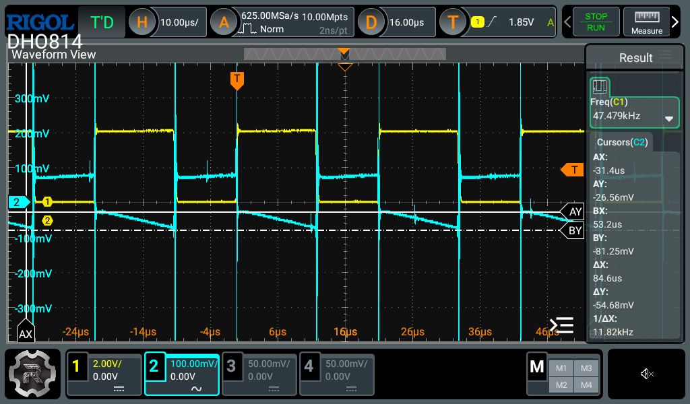Image resolution: width=690 pixels, height=404 pixels.
Task: Toggle the beeper sound icon
Action: pyautogui.click(x=647, y=374)
